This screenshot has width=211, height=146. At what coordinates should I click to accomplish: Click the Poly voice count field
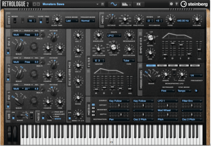pos(32,21)
